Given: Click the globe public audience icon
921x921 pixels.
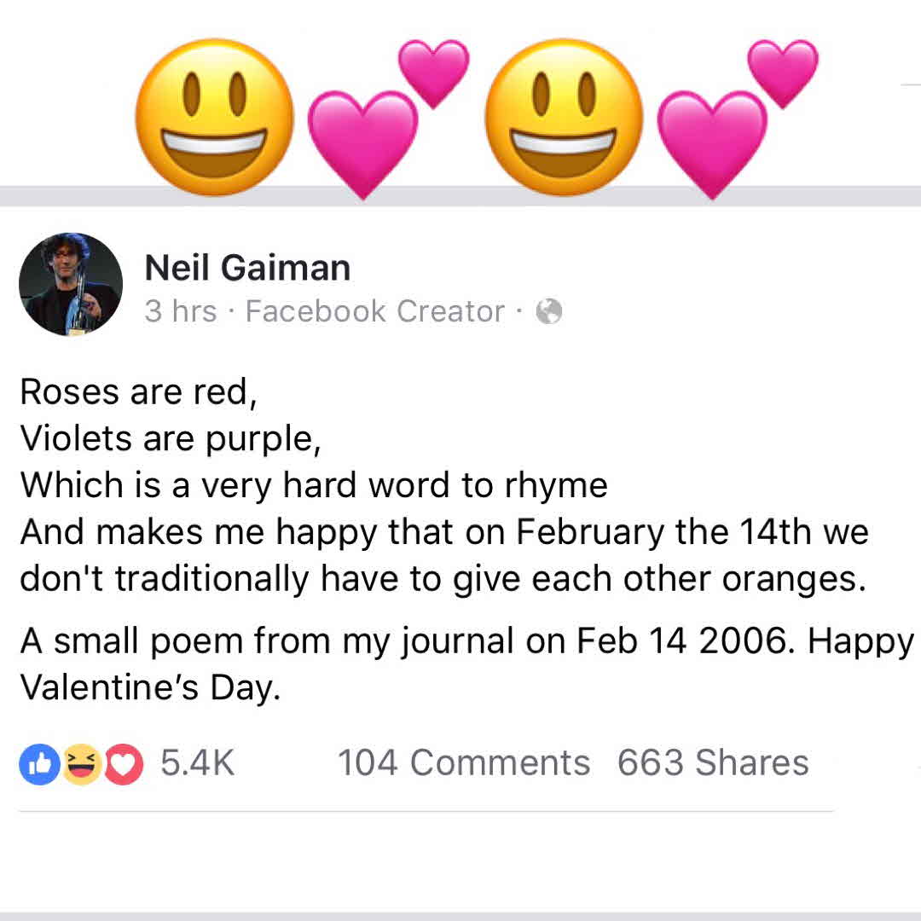Looking at the screenshot, I should 548,312.
